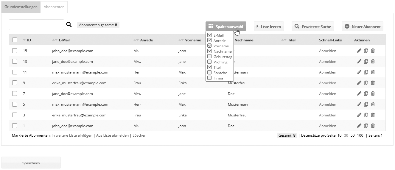Click trash icon for subscriber ID 1
This screenshot has width=395, height=170.
click(373, 126)
